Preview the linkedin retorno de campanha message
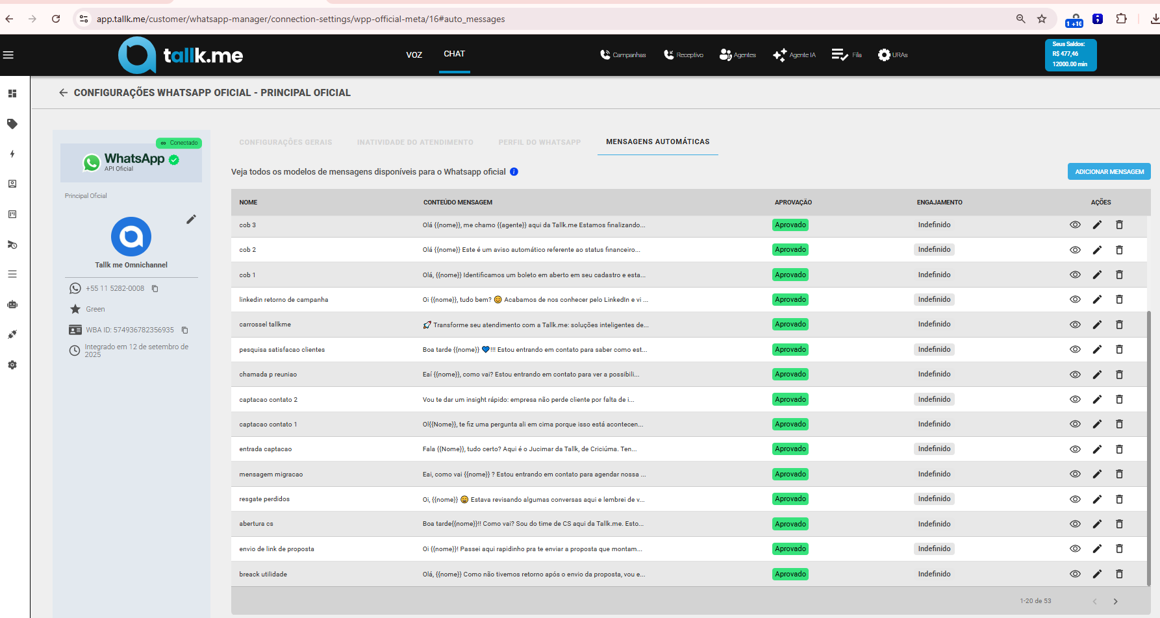 pyautogui.click(x=1075, y=299)
